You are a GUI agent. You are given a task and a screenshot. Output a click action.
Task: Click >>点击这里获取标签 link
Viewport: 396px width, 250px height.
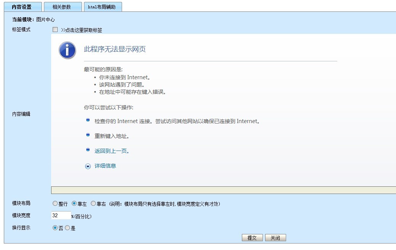click(x=81, y=30)
